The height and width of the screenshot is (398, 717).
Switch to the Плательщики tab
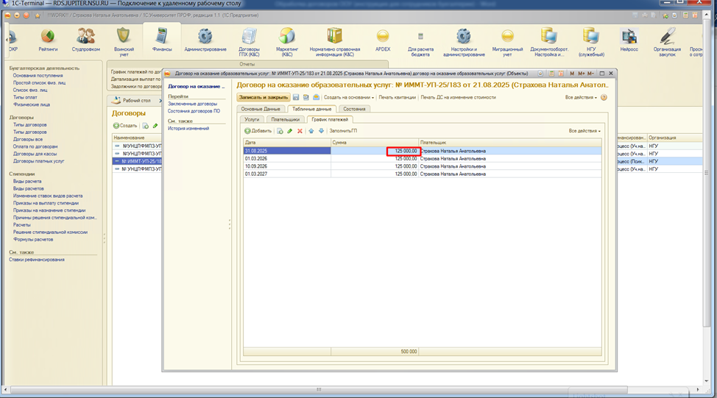(x=285, y=119)
